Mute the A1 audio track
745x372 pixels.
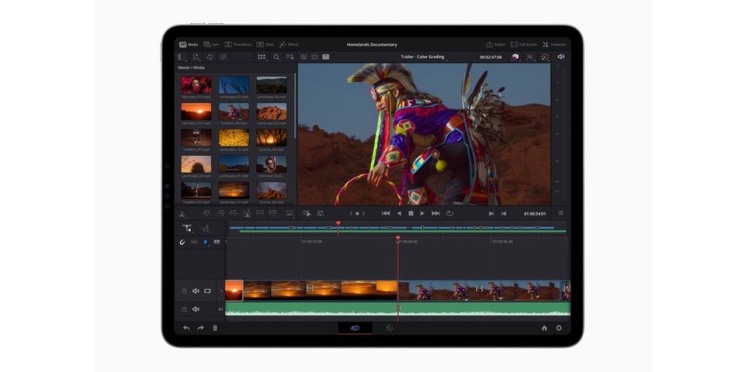(196, 309)
